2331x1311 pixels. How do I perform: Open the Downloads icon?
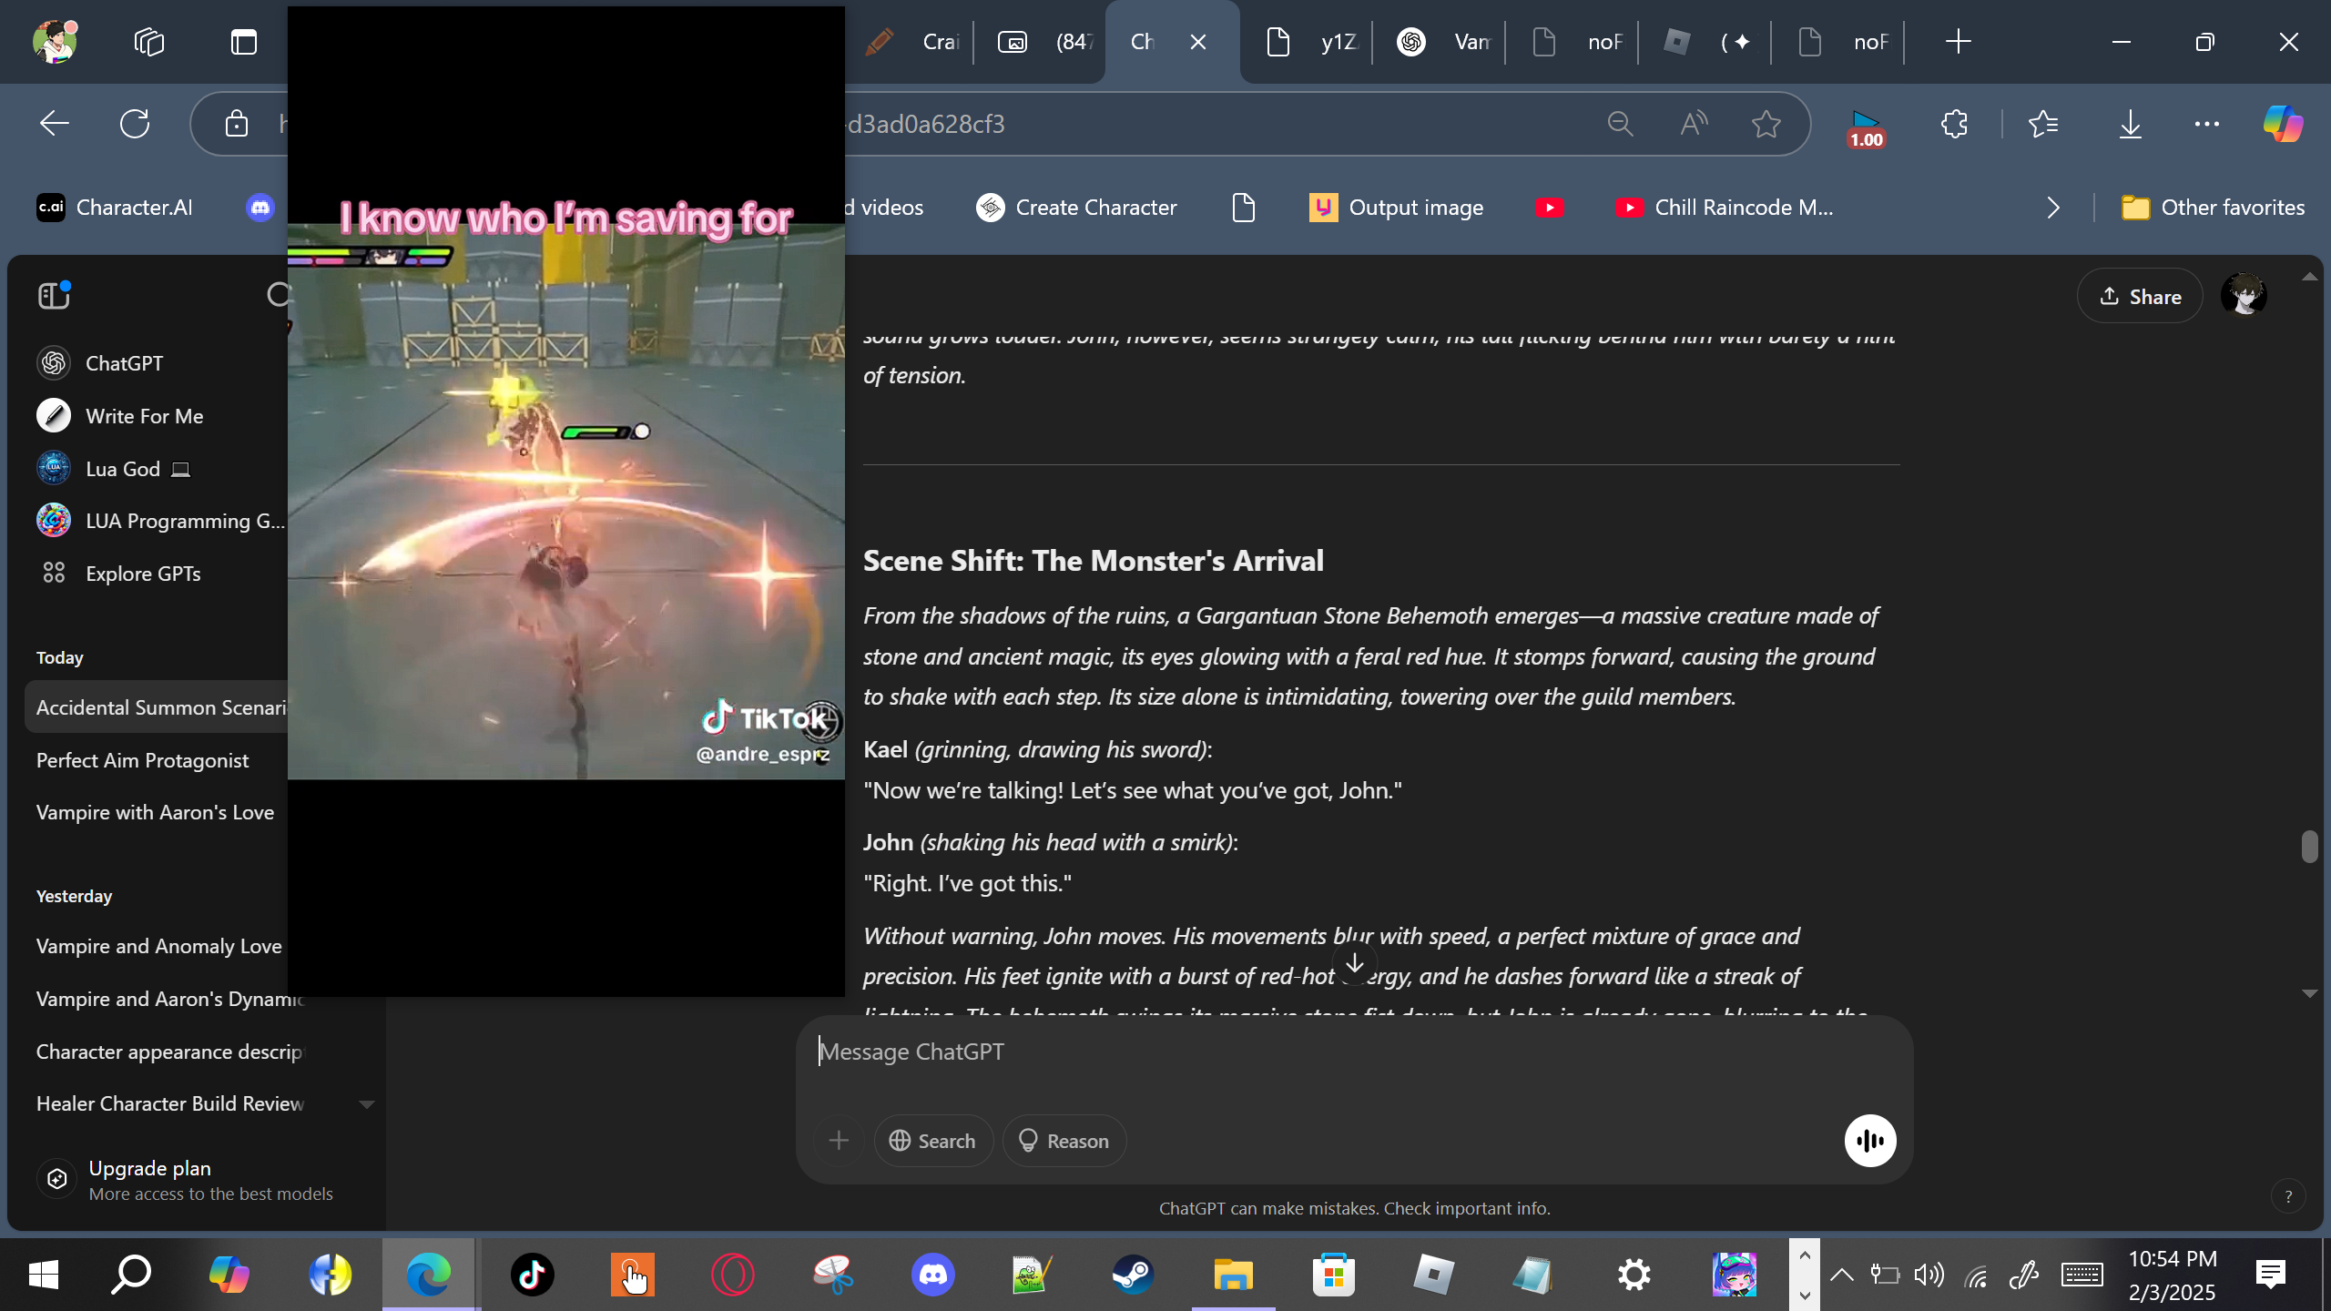pos(2131,124)
